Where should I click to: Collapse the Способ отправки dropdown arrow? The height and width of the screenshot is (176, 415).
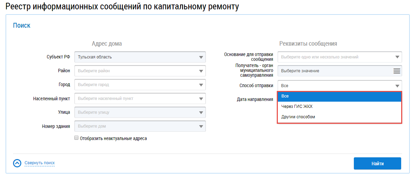point(397,86)
